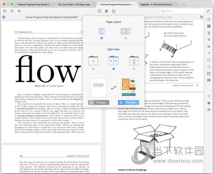Click Cocoa Programming Developers Handbook001 title
Image resolution: width=214 pixels, height=174 pixels.
(51, 17)
